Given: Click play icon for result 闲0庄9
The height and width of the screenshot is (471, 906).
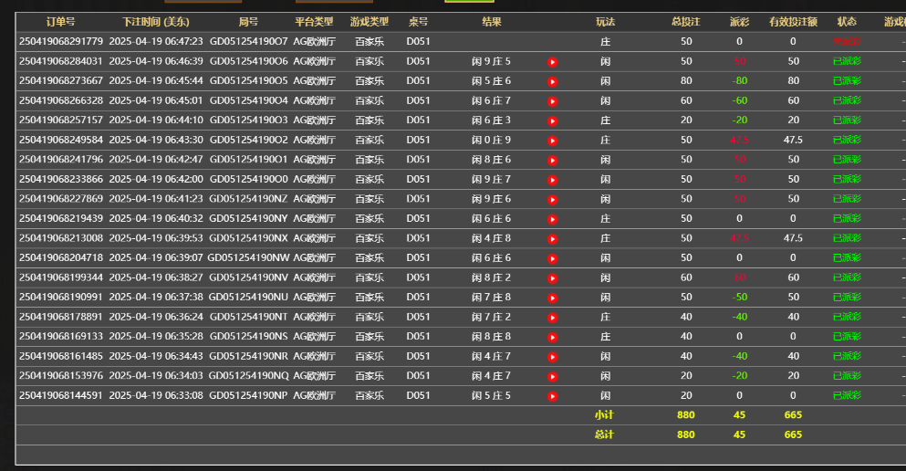Looking at the screenshot, I should click(552, 141).
